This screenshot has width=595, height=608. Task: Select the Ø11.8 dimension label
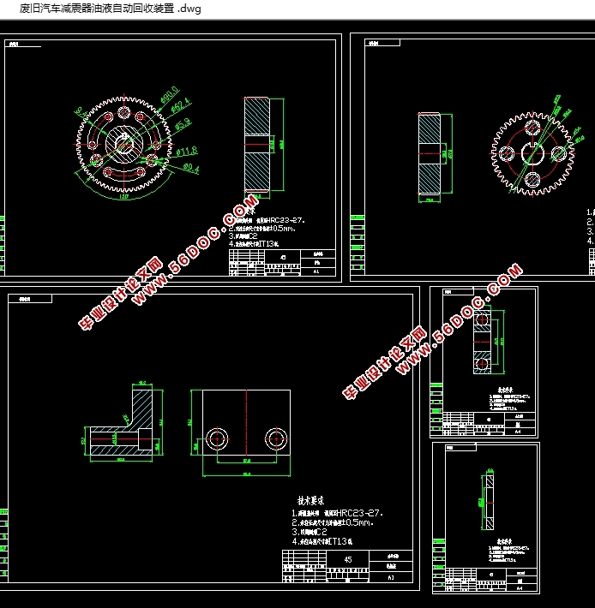point(187,152)
